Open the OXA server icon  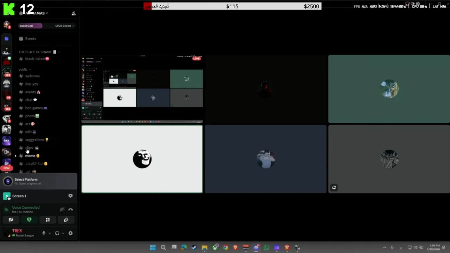tap(6, 141)
